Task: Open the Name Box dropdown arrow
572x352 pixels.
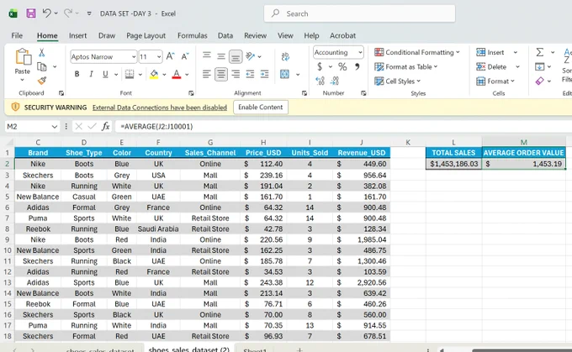Action: click(x=55, y=127)
